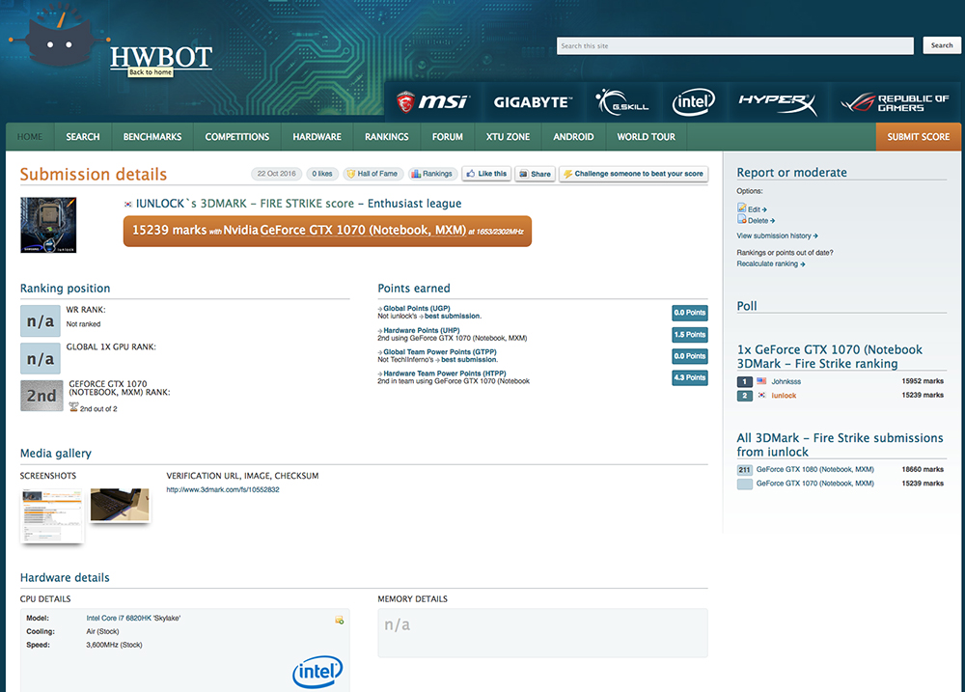Click the site search input field
This screenshot has height=692, width=965.
[734, 45]
